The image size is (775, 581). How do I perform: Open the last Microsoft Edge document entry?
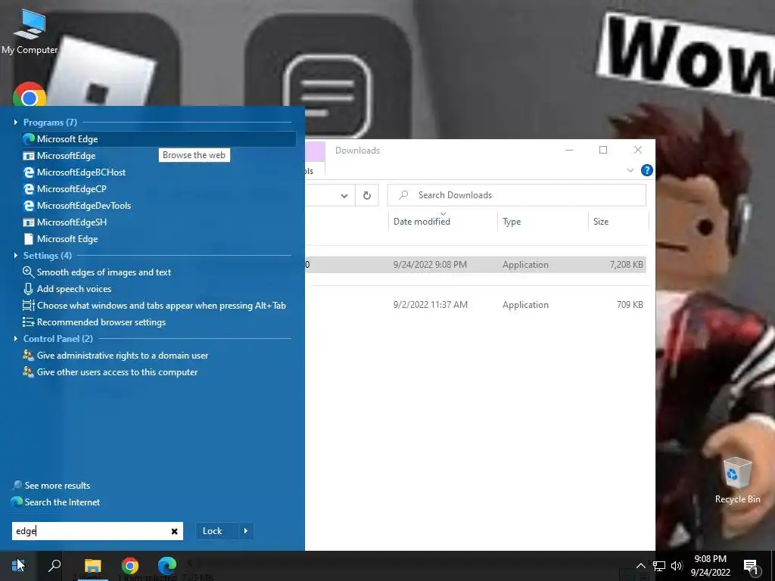coord(61,239)
